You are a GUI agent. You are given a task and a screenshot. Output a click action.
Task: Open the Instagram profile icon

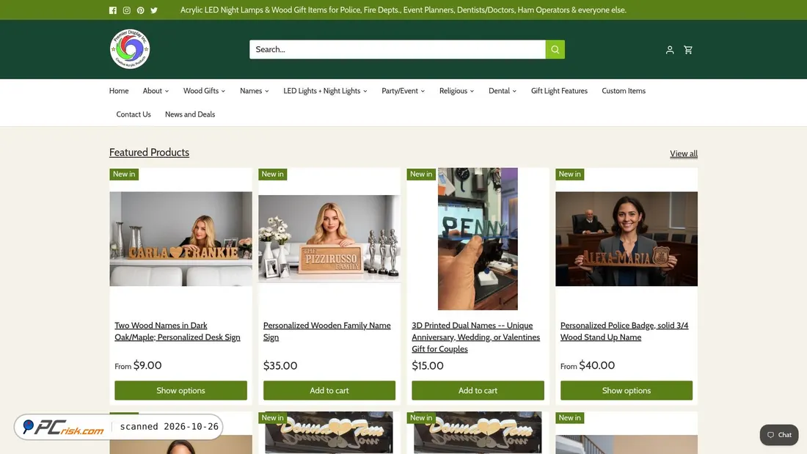[127, 10]
